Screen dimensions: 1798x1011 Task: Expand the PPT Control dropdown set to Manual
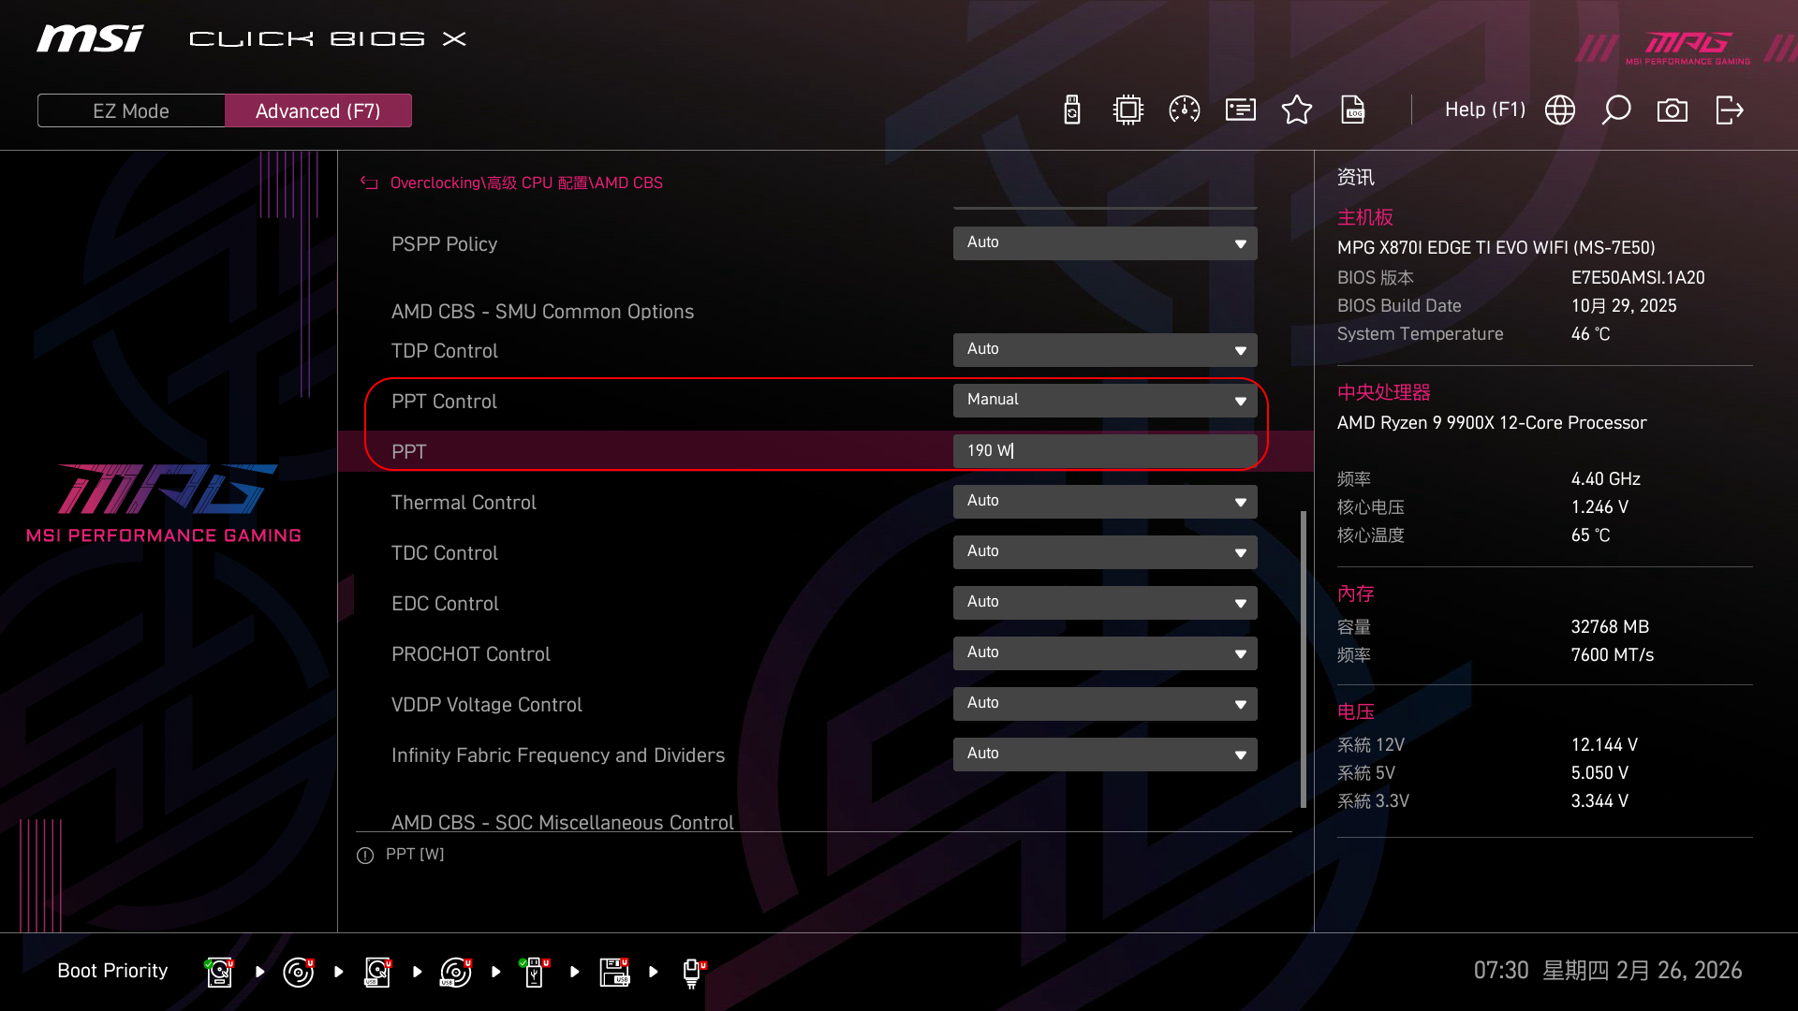[x=1105, y=401]
